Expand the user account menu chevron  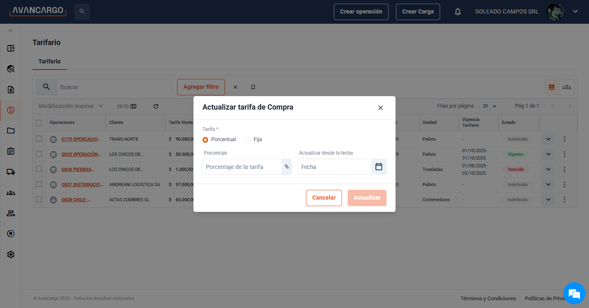click(x=575, y=11)
